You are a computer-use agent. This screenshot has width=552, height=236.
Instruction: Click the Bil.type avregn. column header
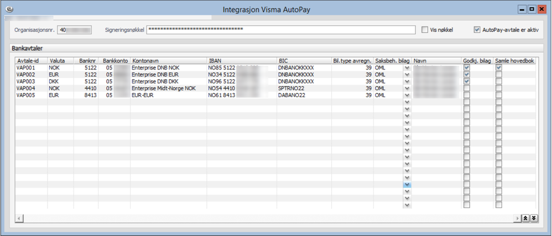(x=352, y=61)
